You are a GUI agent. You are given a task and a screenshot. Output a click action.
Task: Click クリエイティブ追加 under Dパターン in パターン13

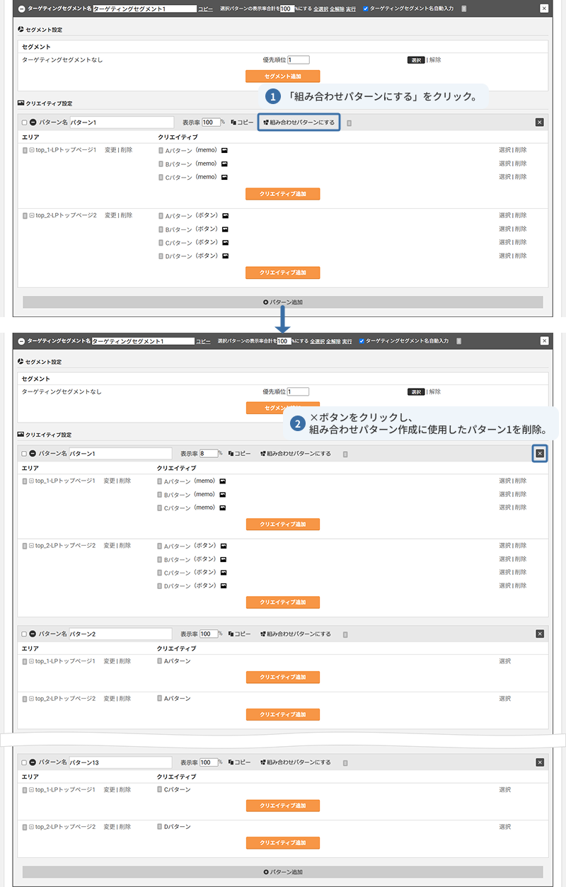click(283, 843)
